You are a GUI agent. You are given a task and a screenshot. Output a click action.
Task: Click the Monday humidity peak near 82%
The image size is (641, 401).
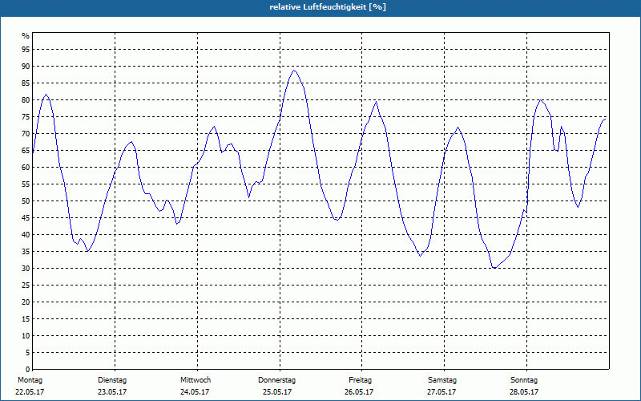click(46, 95)
